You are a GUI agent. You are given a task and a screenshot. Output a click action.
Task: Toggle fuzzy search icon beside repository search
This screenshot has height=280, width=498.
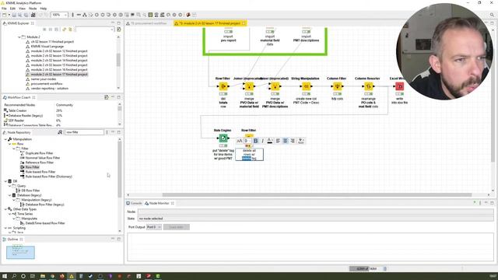(60, 132)
